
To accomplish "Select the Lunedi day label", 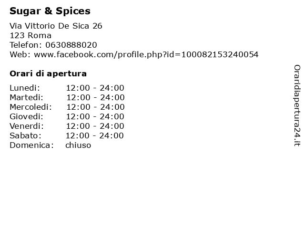I will [25, 88].
